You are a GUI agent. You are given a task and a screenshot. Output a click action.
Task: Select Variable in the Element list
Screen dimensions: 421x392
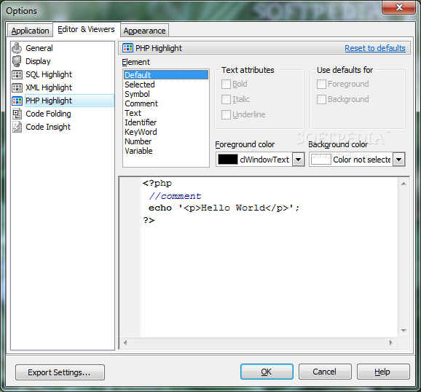(x=166, y=151)
